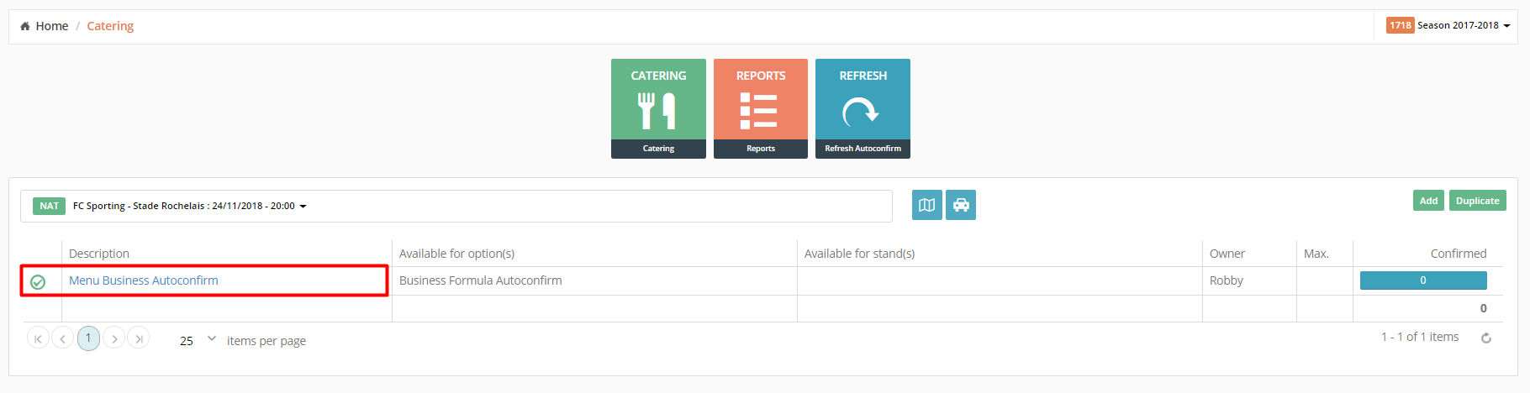The height and width of the screenshot is (393, 1530).
Task: Go to the previous page
Action: (x=63, y=338)
